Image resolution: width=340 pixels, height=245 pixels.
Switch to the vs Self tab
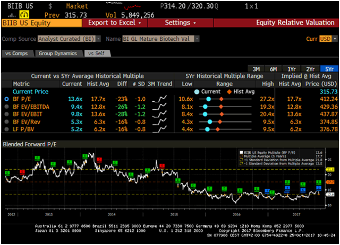point(97,54)
